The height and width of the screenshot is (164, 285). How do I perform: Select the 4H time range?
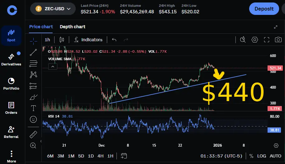101,156
